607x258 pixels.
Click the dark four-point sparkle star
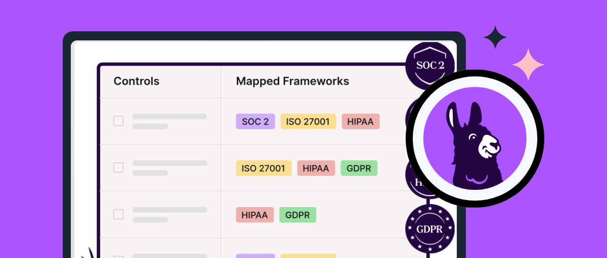pyautogui.click(x=495, y=37)
